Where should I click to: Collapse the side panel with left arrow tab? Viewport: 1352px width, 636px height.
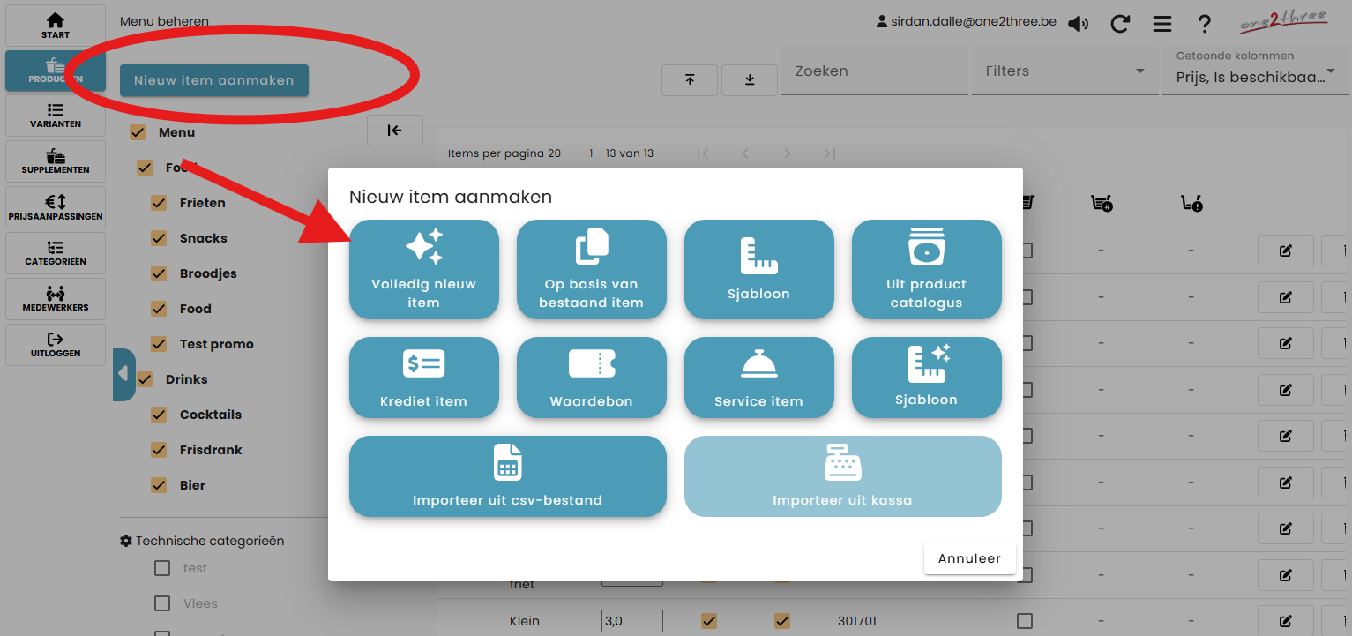123,374
